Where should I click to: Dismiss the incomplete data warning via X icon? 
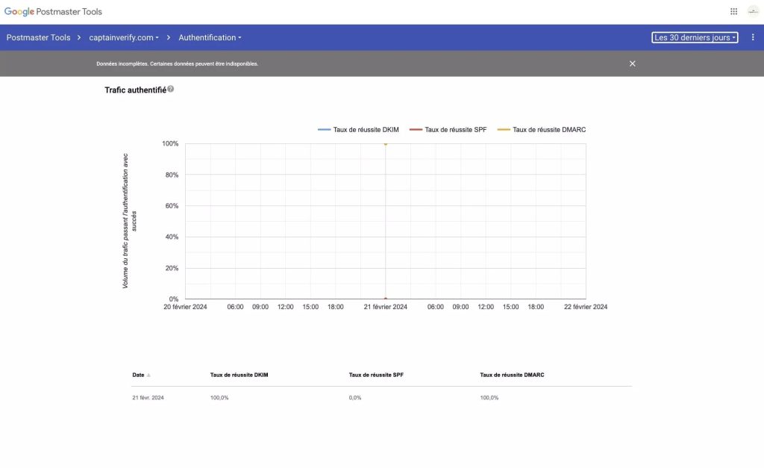click(x=632, y=63)
